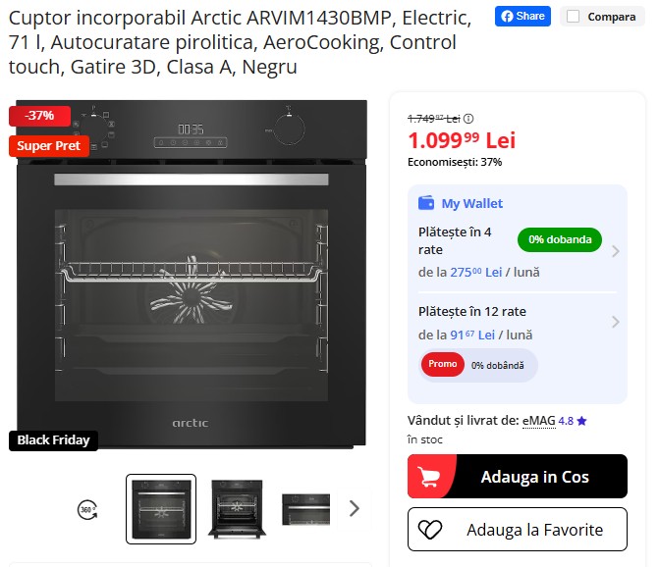Screen dimensions: 659x567
Task: Add the oven to cart
Action: click(518, 477)
